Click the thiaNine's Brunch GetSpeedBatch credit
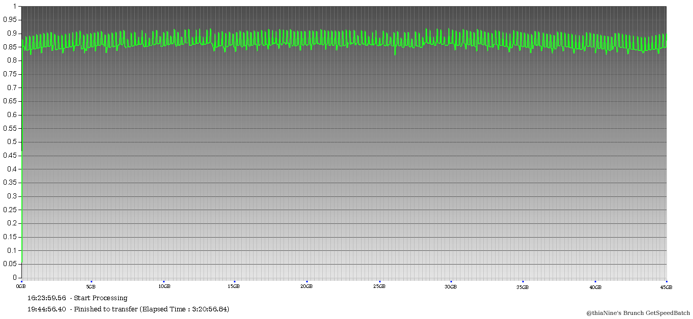The height and width of the screenshot is (319, 693). click(638, 313)
